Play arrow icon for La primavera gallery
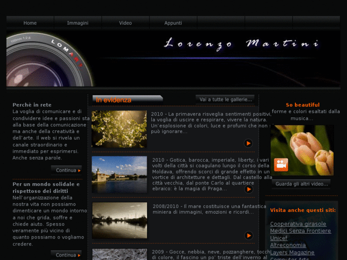Viewport: 347px width, 260px height. coord(248,143)
